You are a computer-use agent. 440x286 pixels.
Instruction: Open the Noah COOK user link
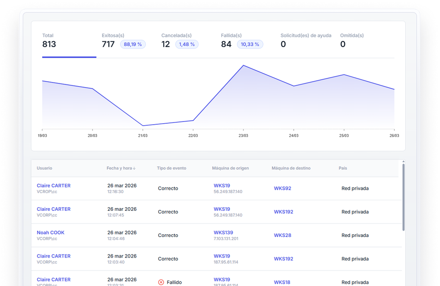pos(50,233)
